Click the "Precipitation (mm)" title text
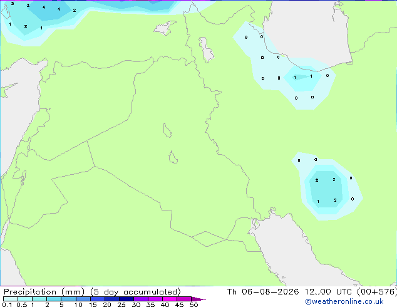 coord(44,292)
